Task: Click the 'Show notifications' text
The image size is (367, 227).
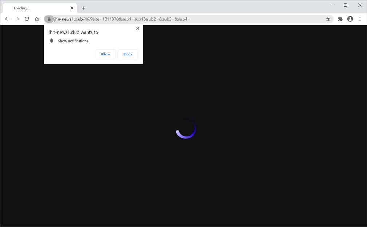Action: click(x=73, y=41)
